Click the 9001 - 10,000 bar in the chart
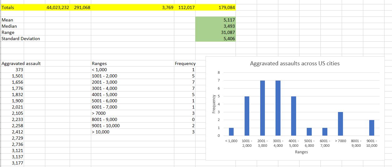Viewport: 392px width, 167px height. pos(371,128)
